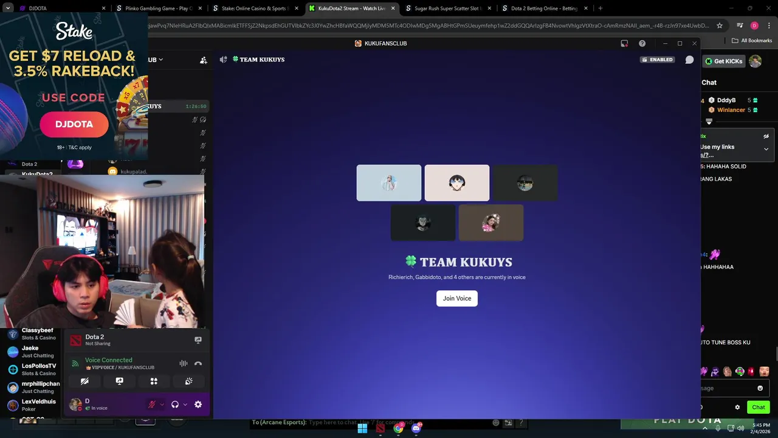Click Get KICKs button
Image resolution: width=778 pixels, height=438 pixels.
[x=723, y=61]
